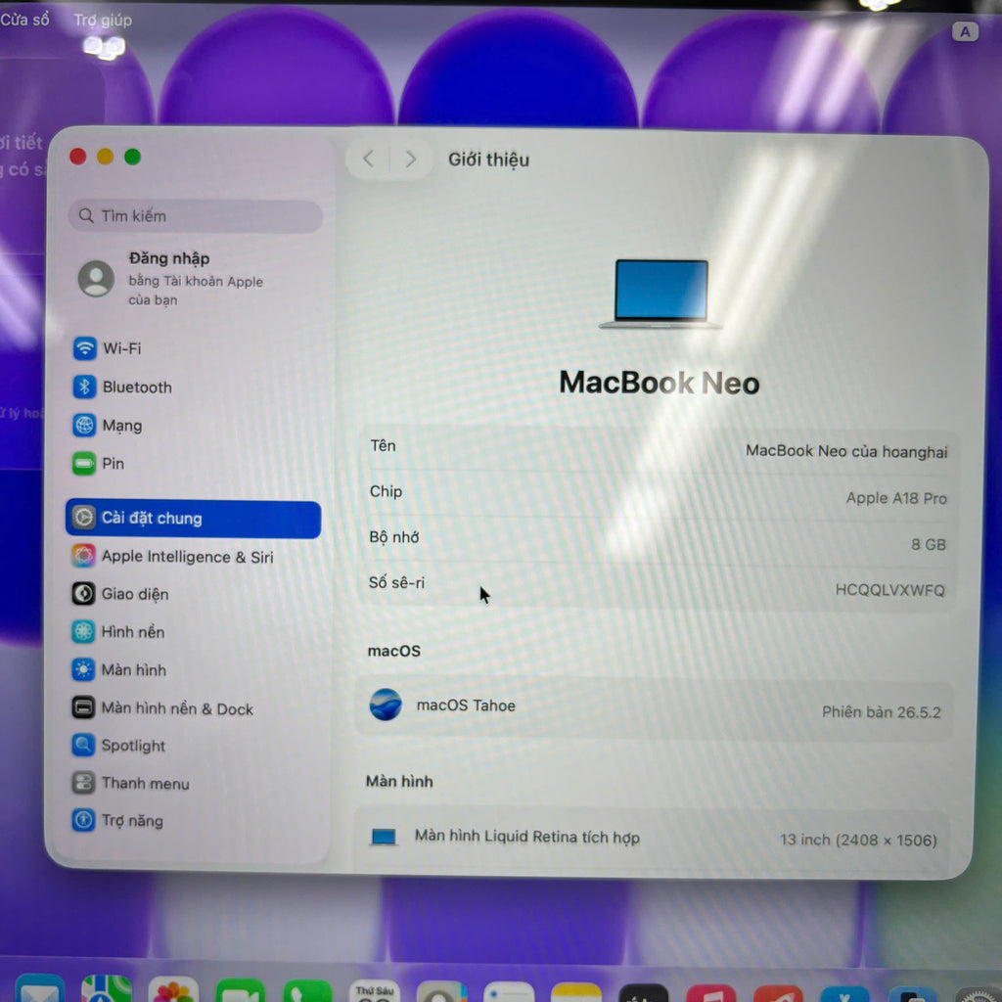
Task: Open Màn hình display settings in sidebar
Action: pyautogui.click(x=118, y=669)
